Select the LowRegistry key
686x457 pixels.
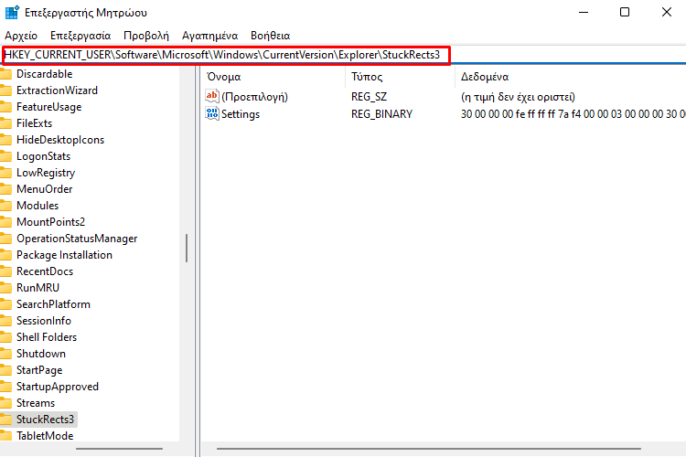click(46, 173)
